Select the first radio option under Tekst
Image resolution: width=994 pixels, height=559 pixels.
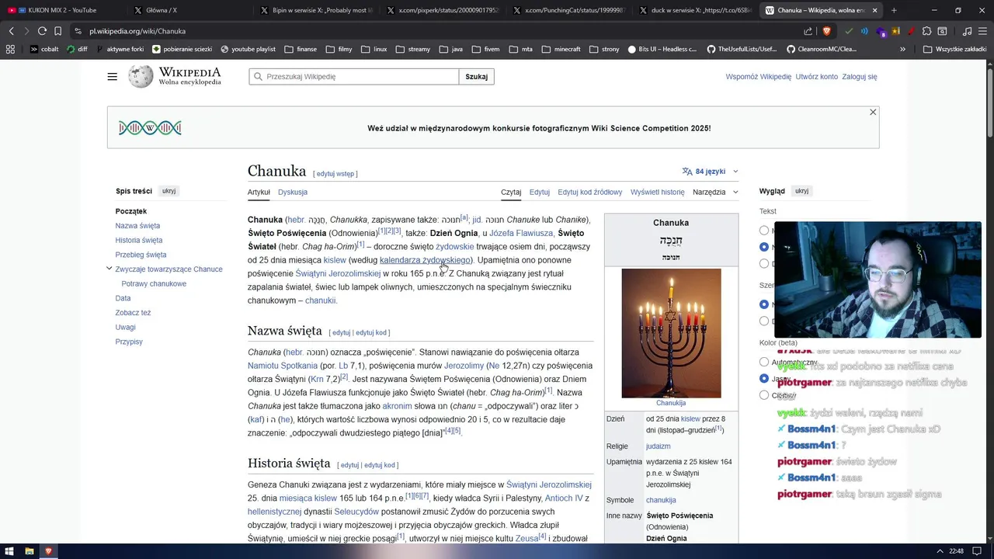764,230
